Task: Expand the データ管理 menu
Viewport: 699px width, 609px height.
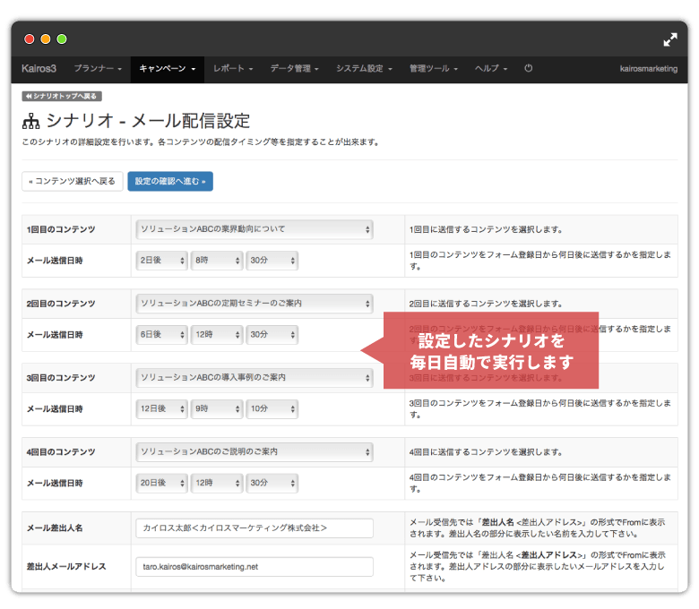Action: (x=294, y=69)
